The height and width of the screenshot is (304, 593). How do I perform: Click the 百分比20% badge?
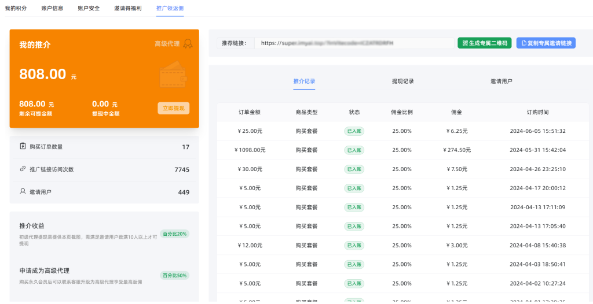[174, 233]
